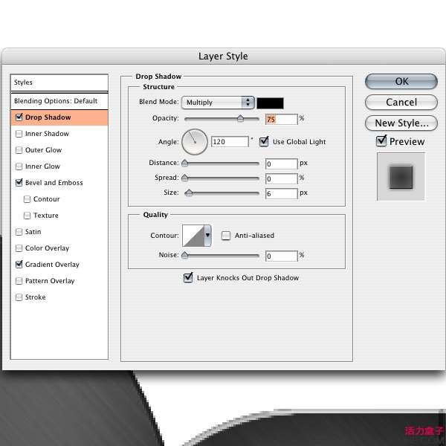
Task: Open the Contour picker dropdown arrow
Action: coord(207,236)
